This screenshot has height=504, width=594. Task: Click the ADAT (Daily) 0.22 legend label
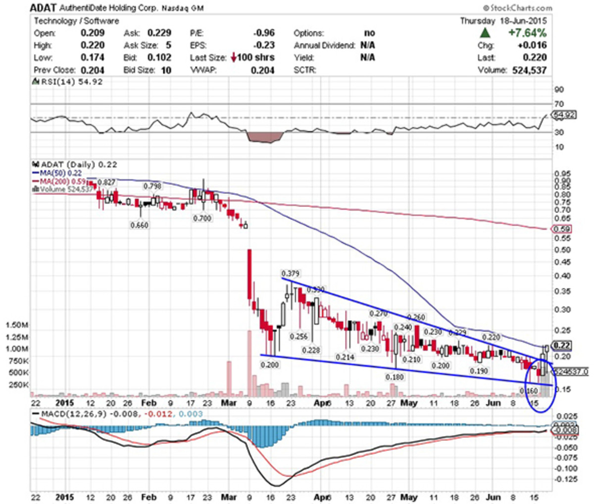78,165
